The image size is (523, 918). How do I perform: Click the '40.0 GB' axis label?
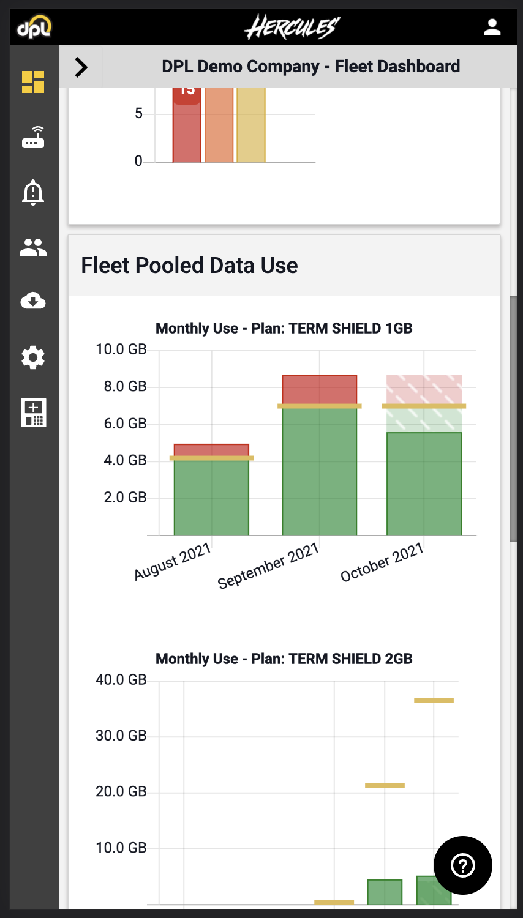121,680
